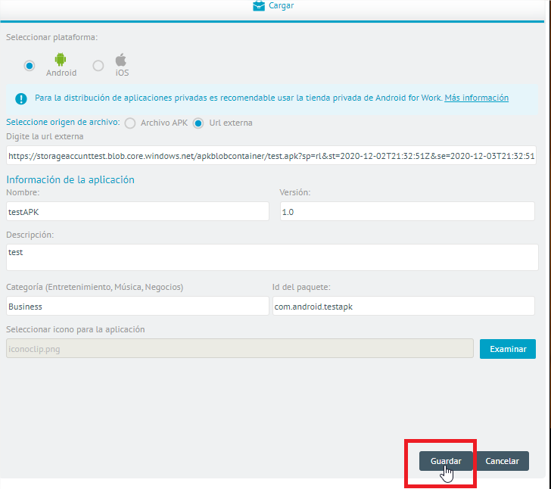Open the Cargar tab
The image size is (551, 489).
pos(273,5)
